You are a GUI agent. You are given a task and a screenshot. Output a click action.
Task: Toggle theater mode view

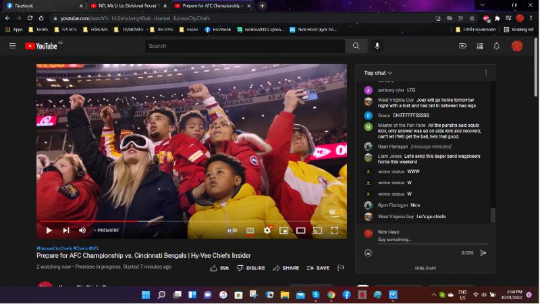(300, 230)
